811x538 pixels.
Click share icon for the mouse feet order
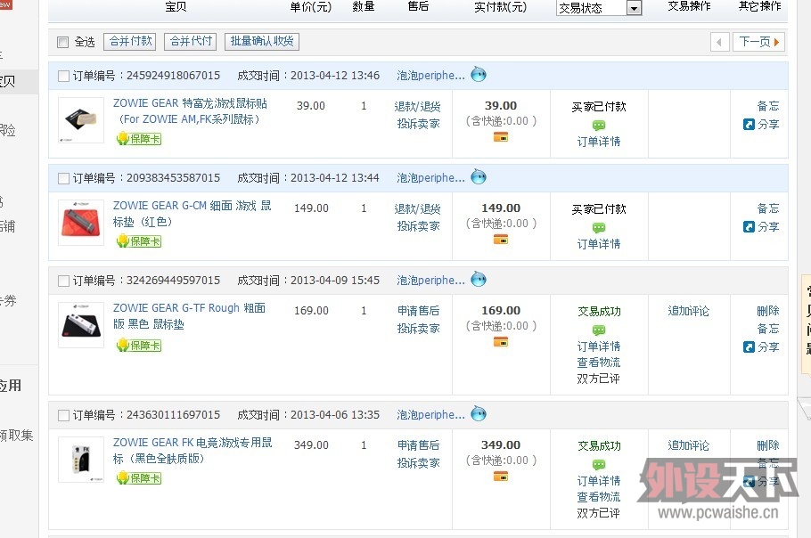(x=749, y=124)
